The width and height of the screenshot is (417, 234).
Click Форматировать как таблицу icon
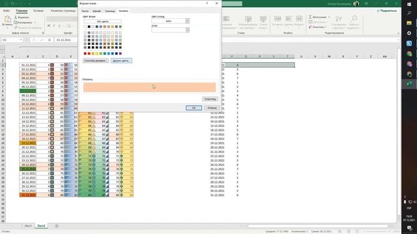248,19
